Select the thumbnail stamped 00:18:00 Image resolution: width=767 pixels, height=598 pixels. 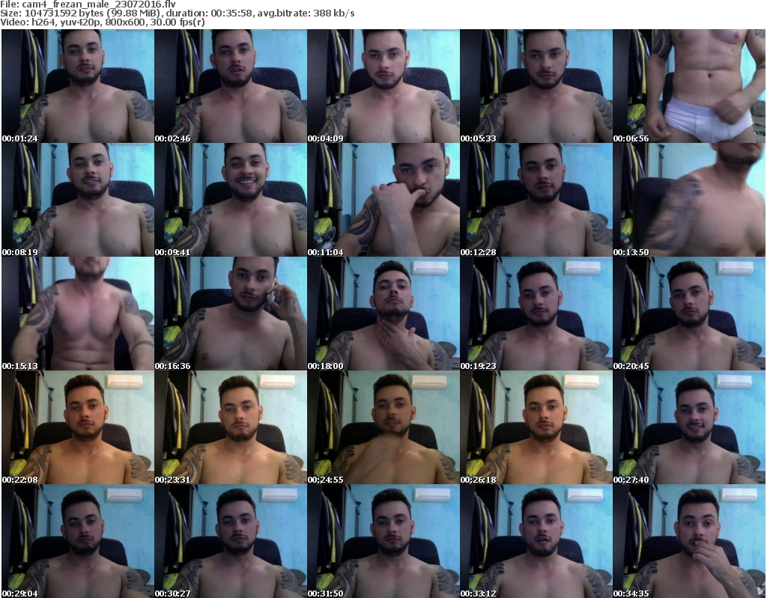point(383,314)
